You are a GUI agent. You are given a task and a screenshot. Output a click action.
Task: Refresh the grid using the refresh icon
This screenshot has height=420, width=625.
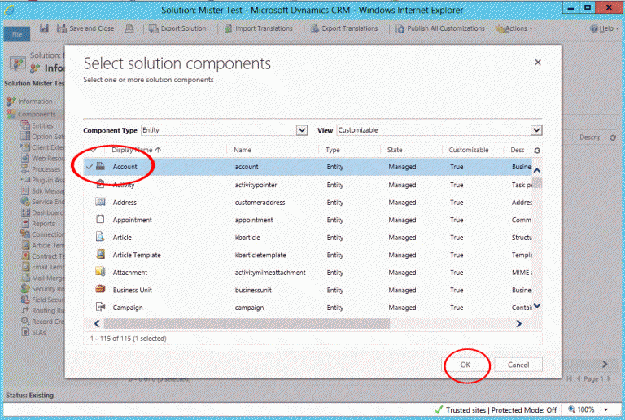pos(537,151)
